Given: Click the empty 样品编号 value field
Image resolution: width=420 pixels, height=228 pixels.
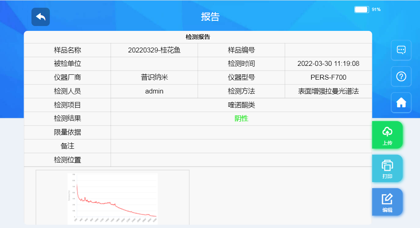Looking at the screenshot, I should pos(328,50).
